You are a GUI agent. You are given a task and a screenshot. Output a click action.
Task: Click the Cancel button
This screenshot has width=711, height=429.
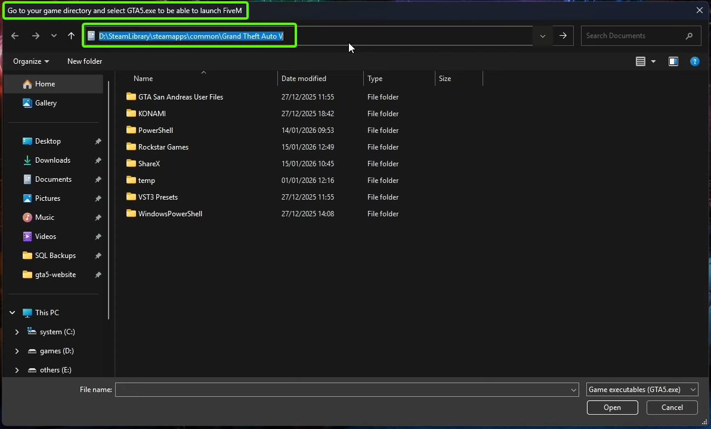pos(672,408)
